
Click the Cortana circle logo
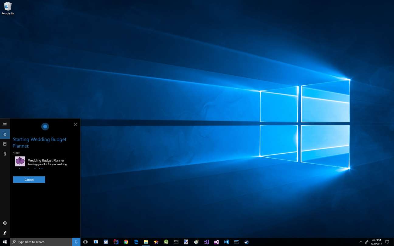click(45, 126)
